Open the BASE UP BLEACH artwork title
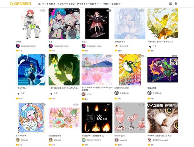 pos(122,88)
